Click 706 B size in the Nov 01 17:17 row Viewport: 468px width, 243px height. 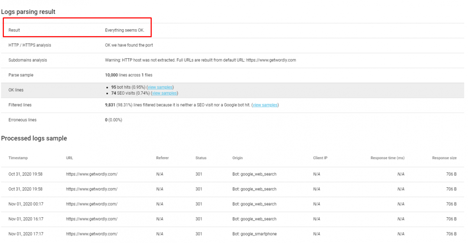click(x=451, y=234)
